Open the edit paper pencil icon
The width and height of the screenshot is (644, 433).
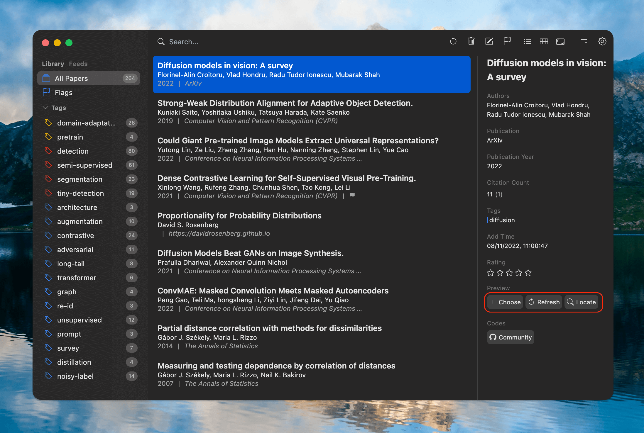(489, 41)
